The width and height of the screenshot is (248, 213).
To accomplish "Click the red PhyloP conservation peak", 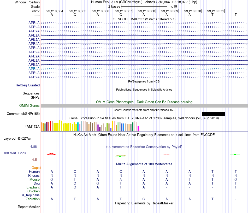I will (51, 154).
